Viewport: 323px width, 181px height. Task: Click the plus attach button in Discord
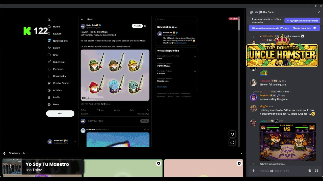click(x=254, y=171)
